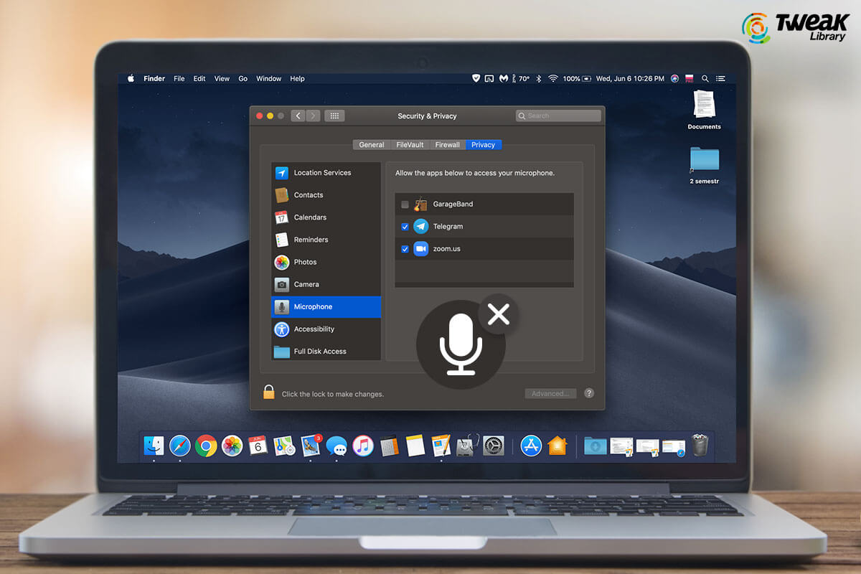Screen dimensions: 861x574
Task: Disable microphone access for Telegram
Action: 405,226
